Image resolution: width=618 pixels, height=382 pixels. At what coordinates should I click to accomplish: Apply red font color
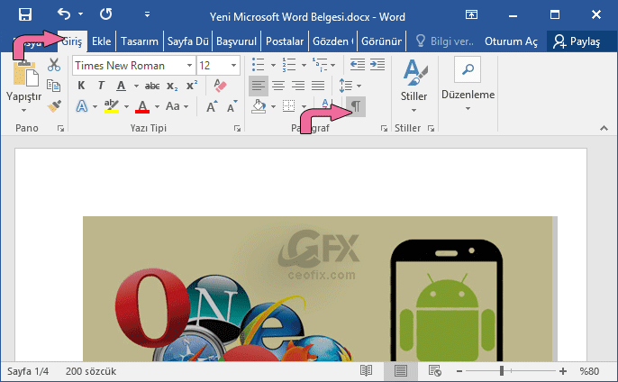tap(142, 106)
